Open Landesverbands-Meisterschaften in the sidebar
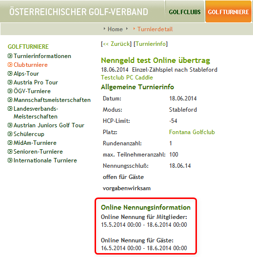The image size is (253, 257). pos(36,113)
